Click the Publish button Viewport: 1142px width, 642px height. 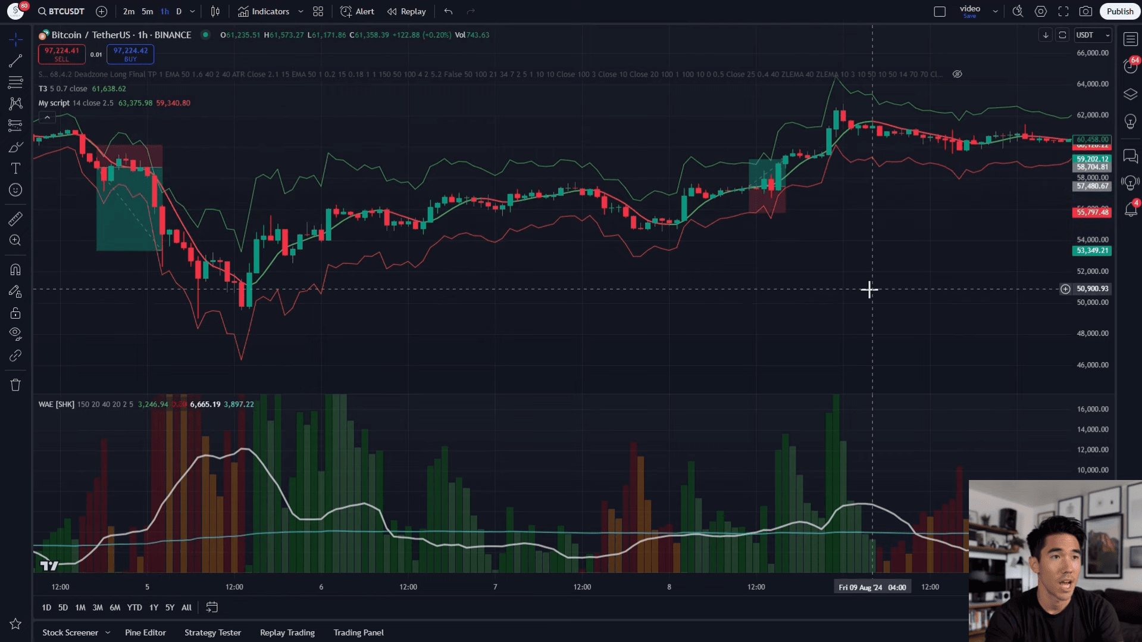pos(1120,11)
